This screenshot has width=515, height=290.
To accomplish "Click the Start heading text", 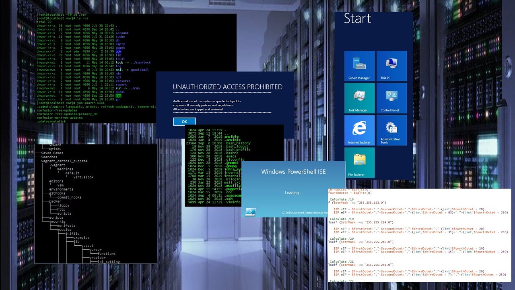I will click(357, 19).
